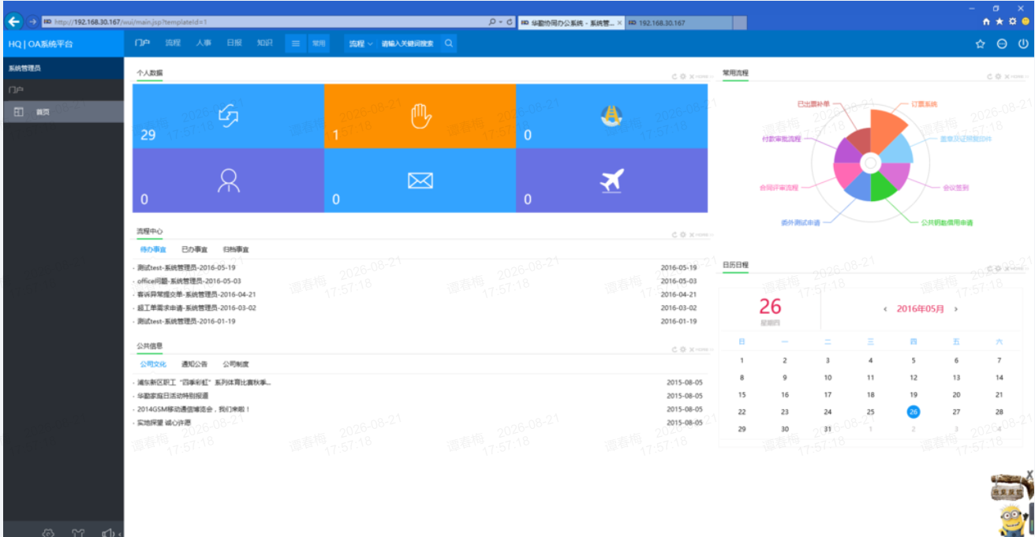Click the power logout icon at top right

click(1023, 44)
